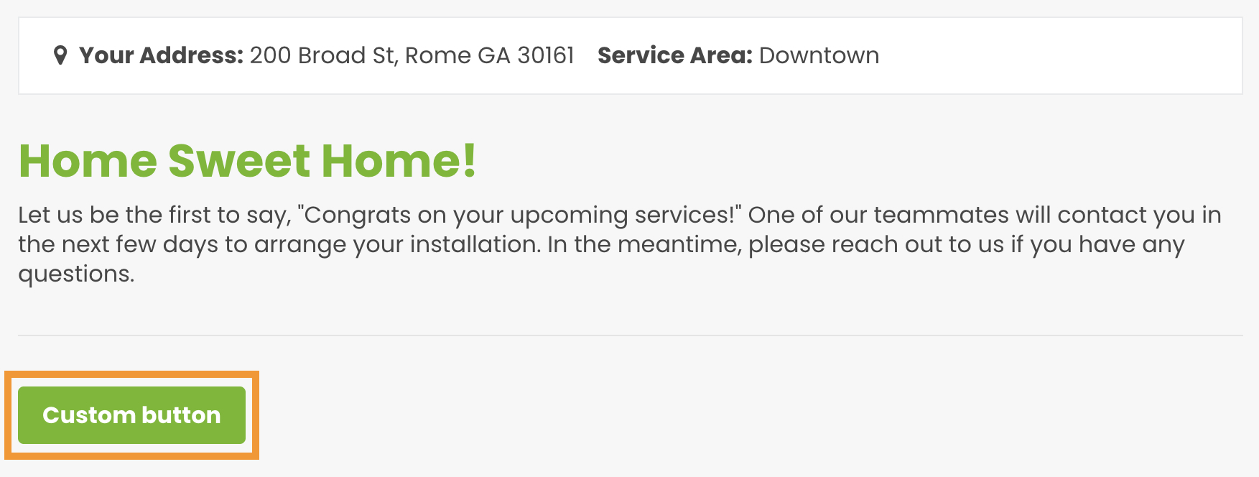
Task: Click the word "teammates" in the paragraph
Action: click(x=941, y=215)
